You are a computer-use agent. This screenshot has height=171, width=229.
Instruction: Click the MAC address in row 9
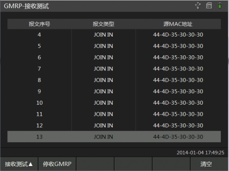tap(178, 91)
